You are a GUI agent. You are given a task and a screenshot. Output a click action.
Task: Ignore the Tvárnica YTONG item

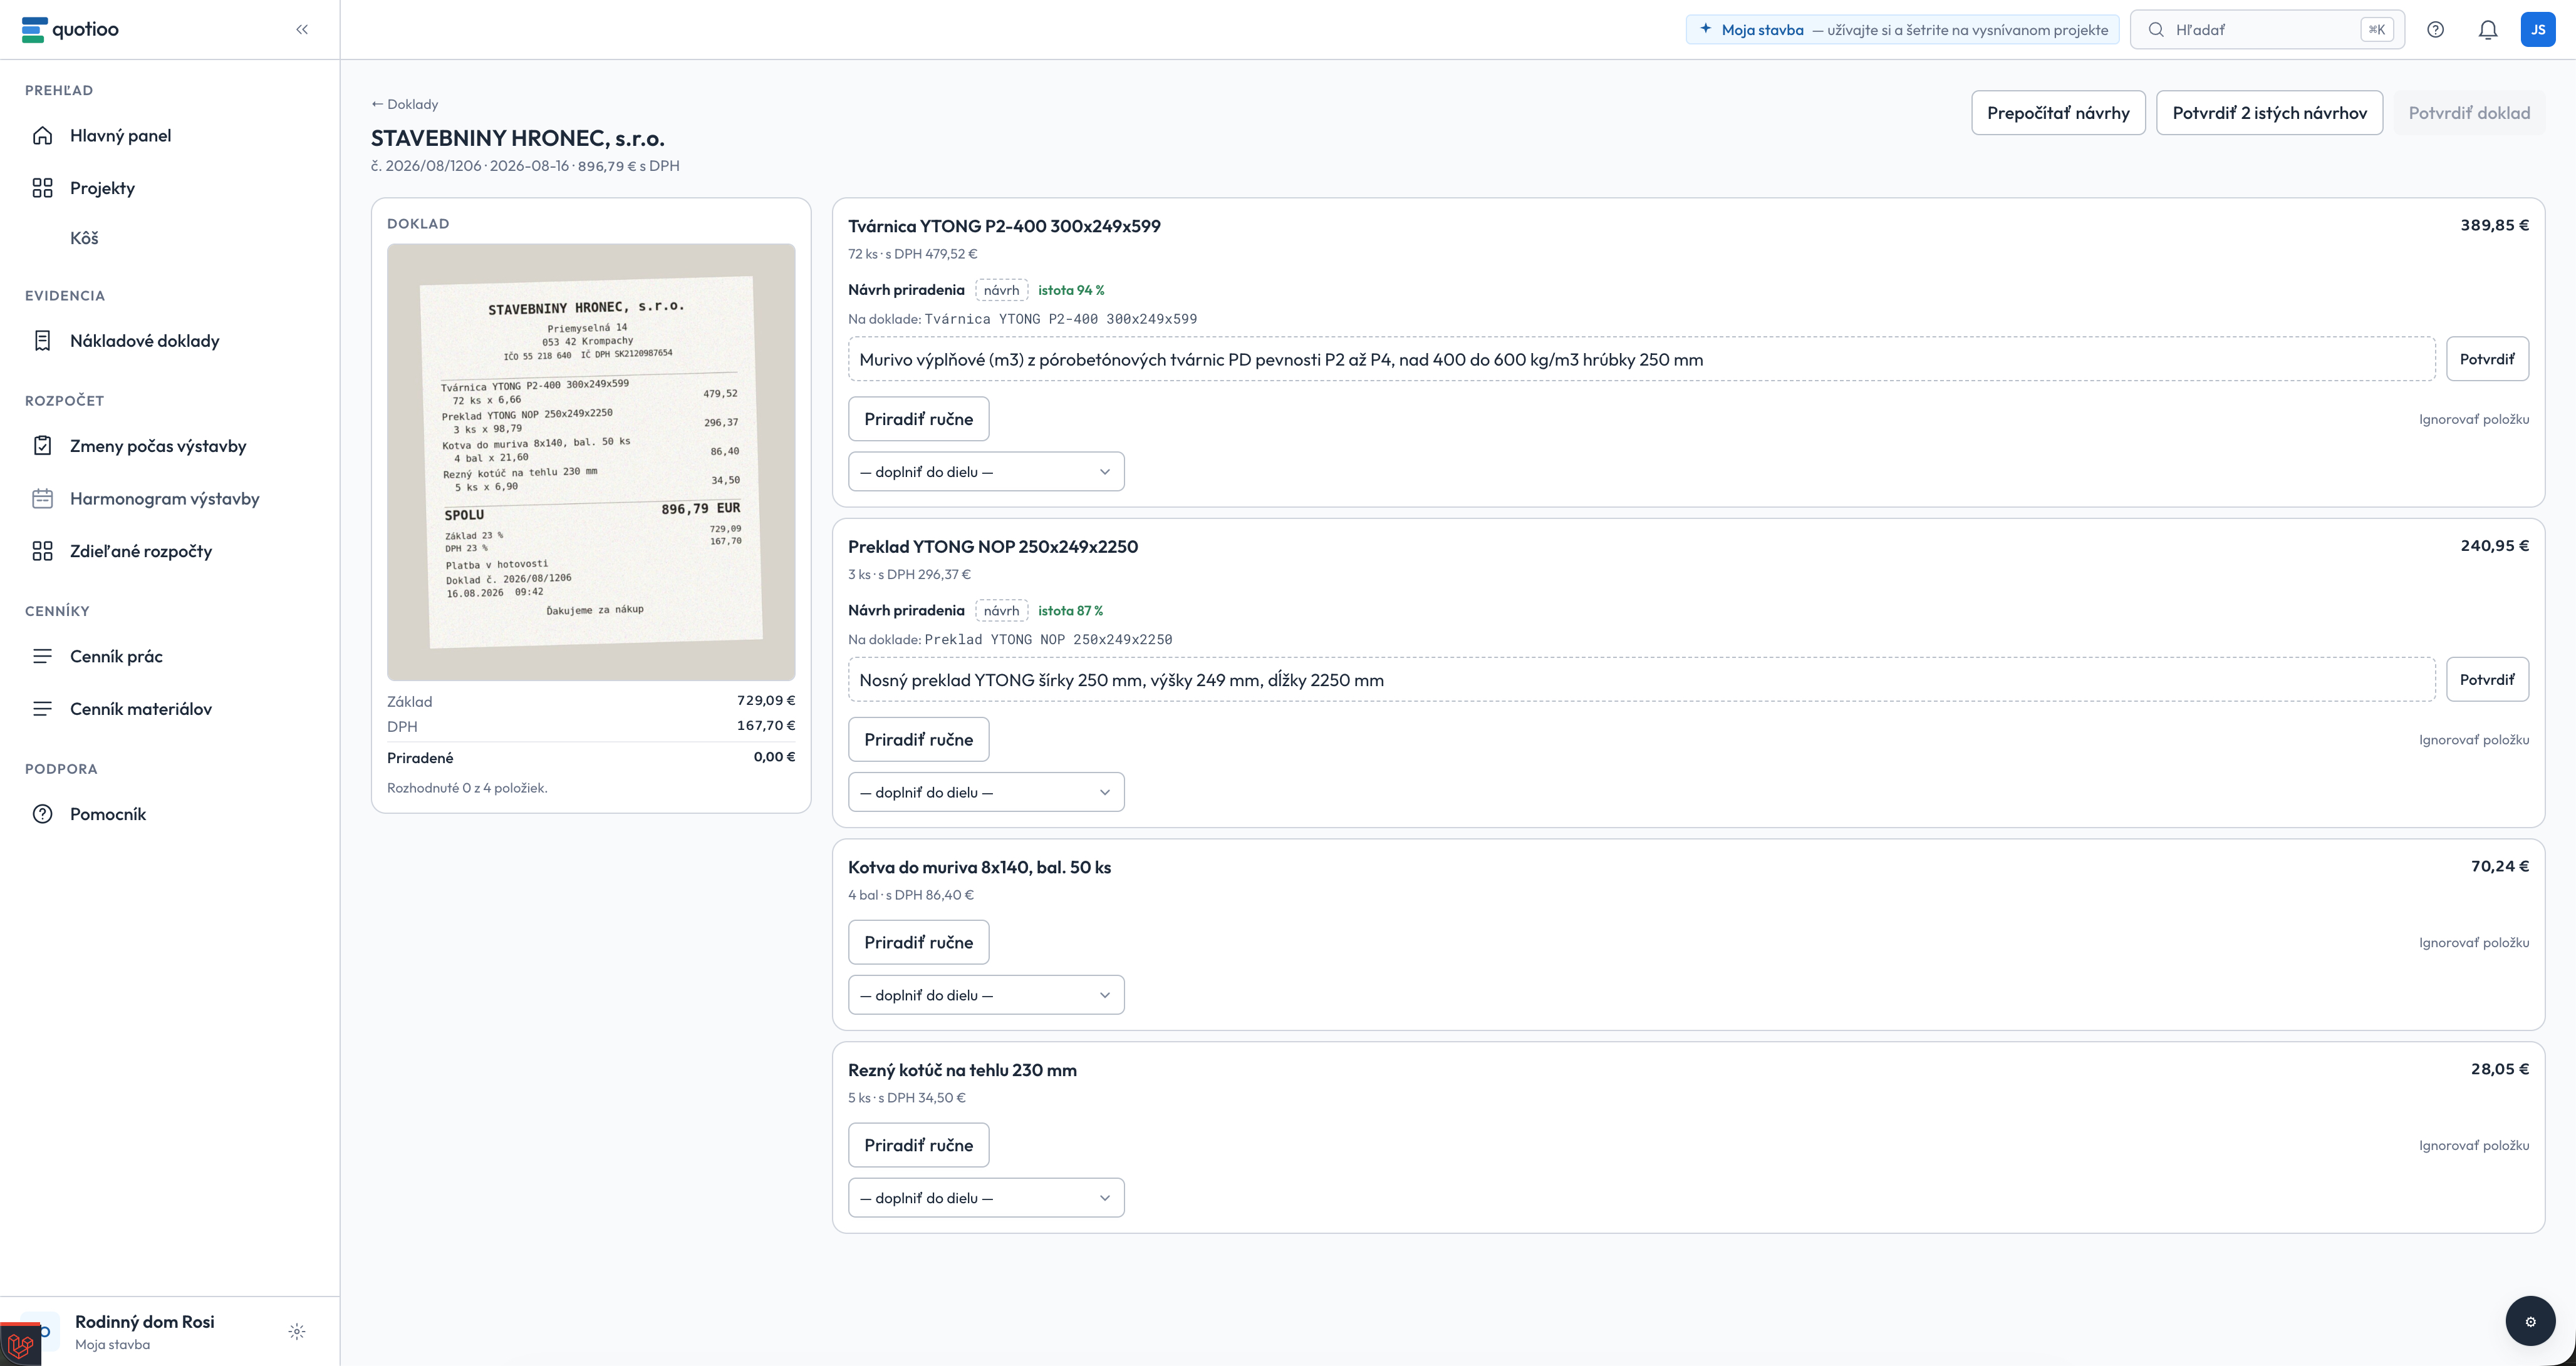(x=2474, y=419)
